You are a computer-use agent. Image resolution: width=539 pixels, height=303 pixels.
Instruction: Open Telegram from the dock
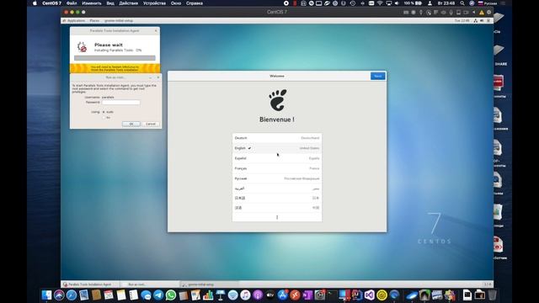(x=158, y=295)
